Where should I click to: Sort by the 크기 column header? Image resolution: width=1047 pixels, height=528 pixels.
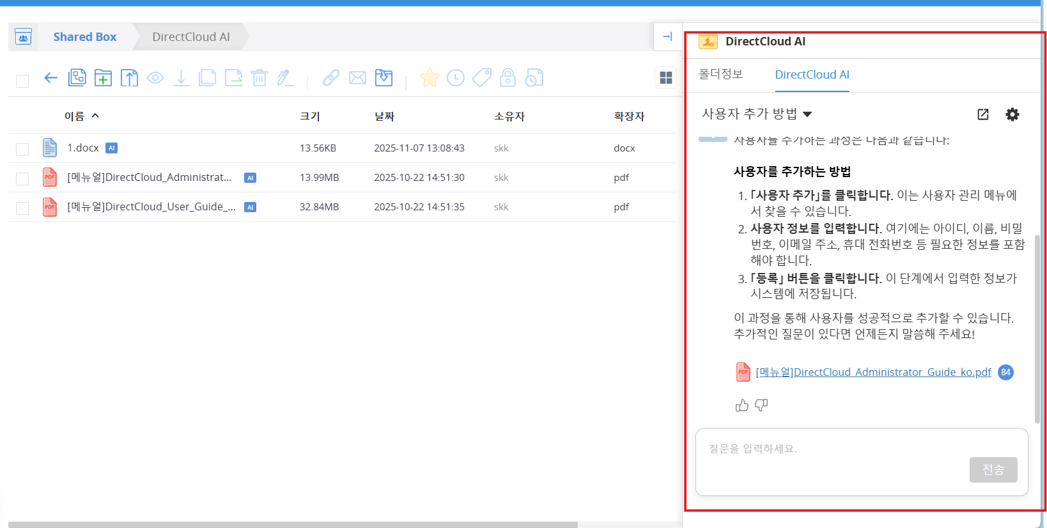coord(310,116)
